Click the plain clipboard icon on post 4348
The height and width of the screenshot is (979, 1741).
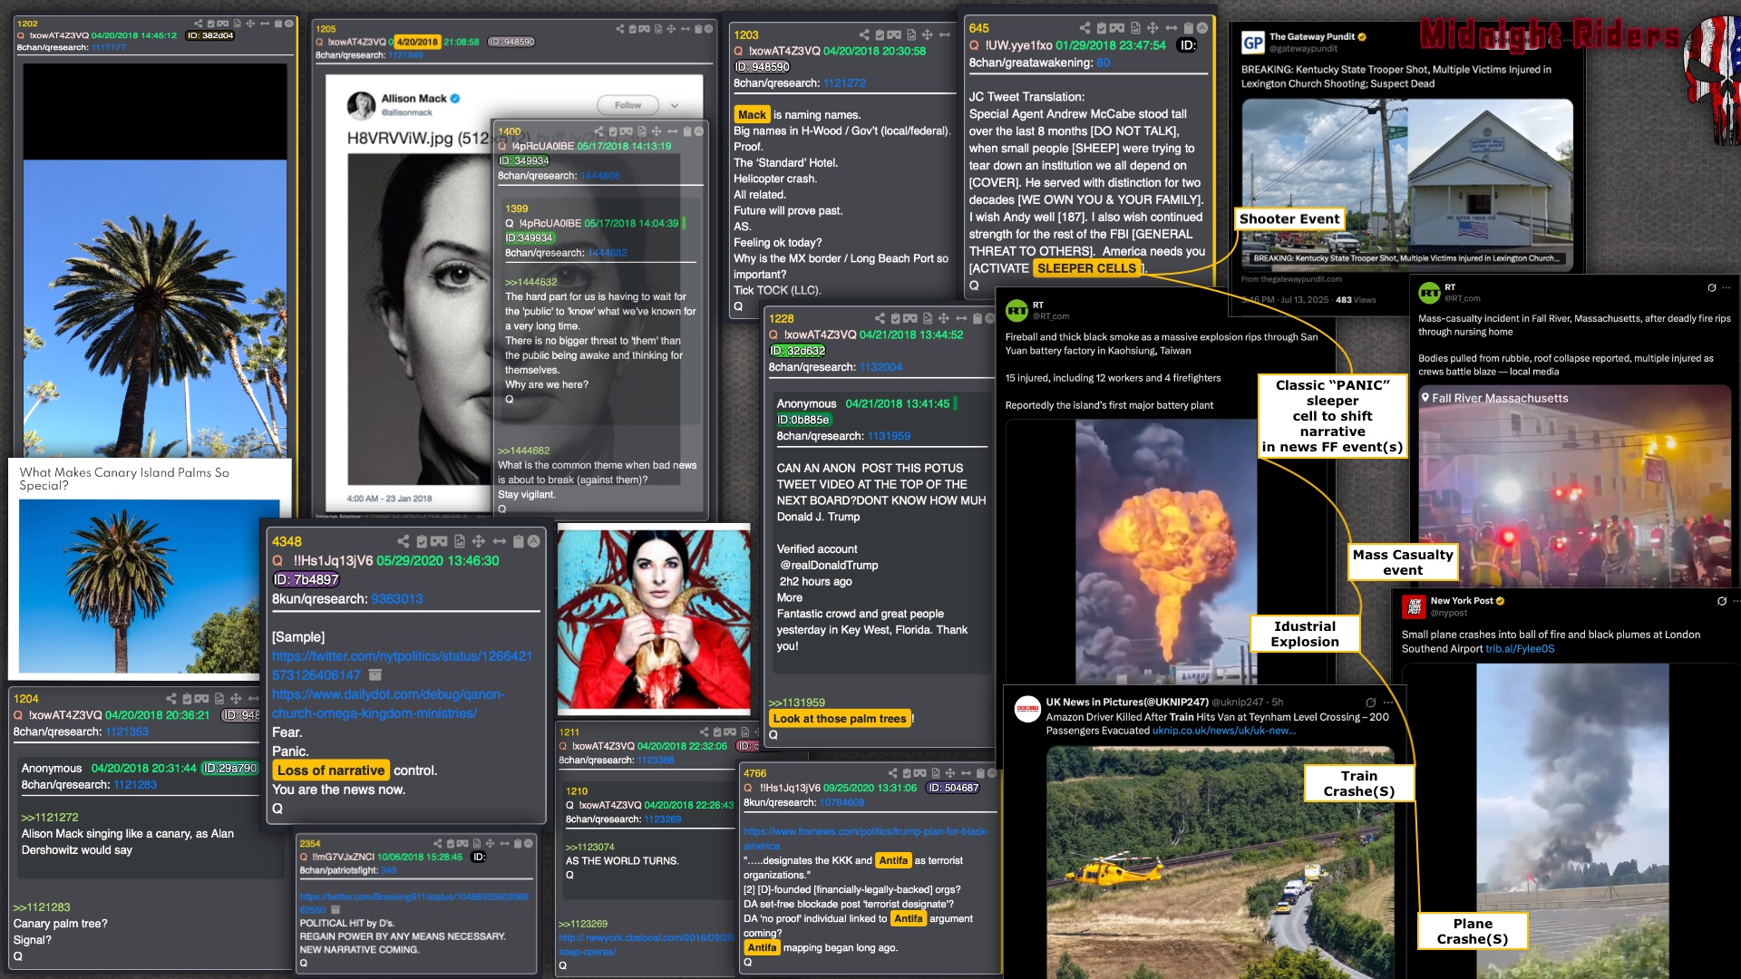pyautogui.click(x=519, y=541)
